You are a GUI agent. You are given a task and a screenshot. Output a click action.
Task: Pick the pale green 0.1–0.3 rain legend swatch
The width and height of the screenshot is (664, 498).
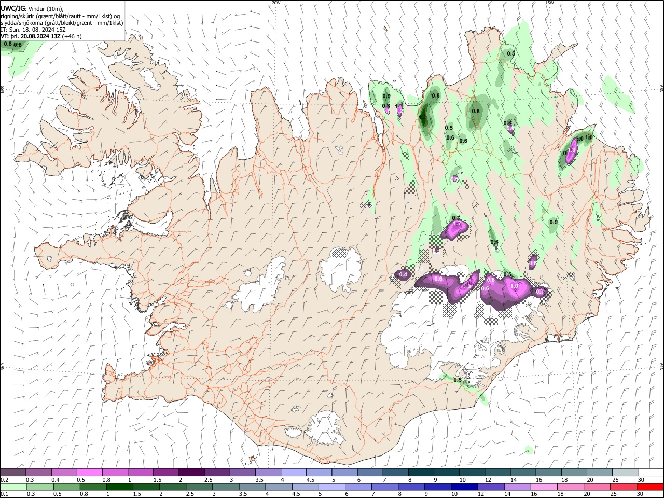coord(13,487)
